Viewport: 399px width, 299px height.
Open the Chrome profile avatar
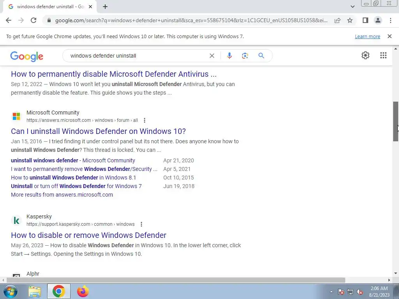click(378, 20)
